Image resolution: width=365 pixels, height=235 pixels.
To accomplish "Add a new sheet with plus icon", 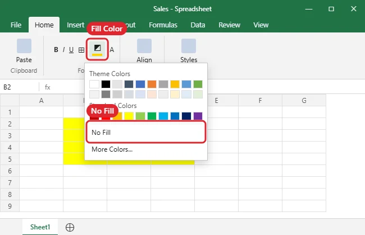I will [x=70, y=227].
